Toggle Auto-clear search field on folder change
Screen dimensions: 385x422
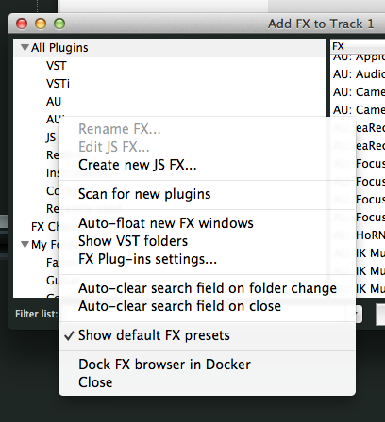(207, 288)
